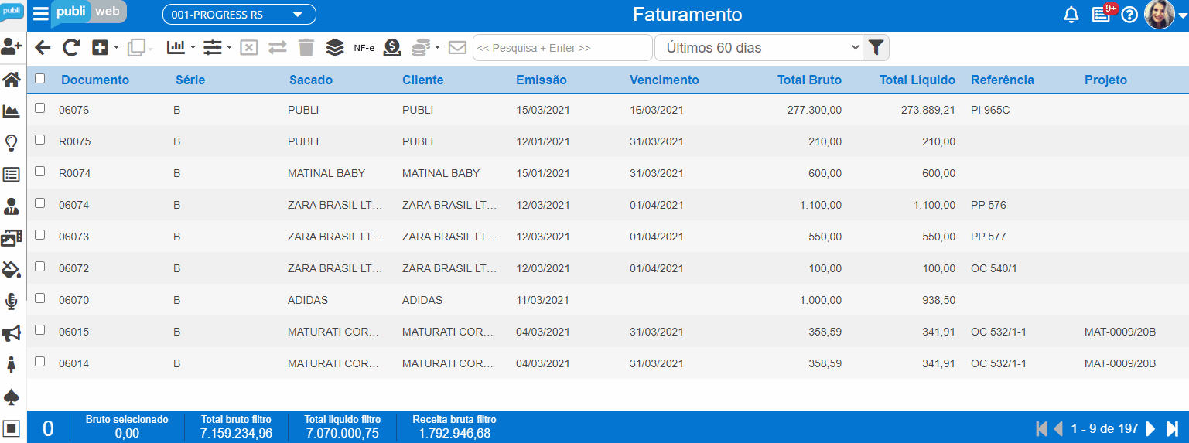This screenshot has height=443, width=1189.
Task: Open the person sidebar icon
Action: tap(12, 206)
